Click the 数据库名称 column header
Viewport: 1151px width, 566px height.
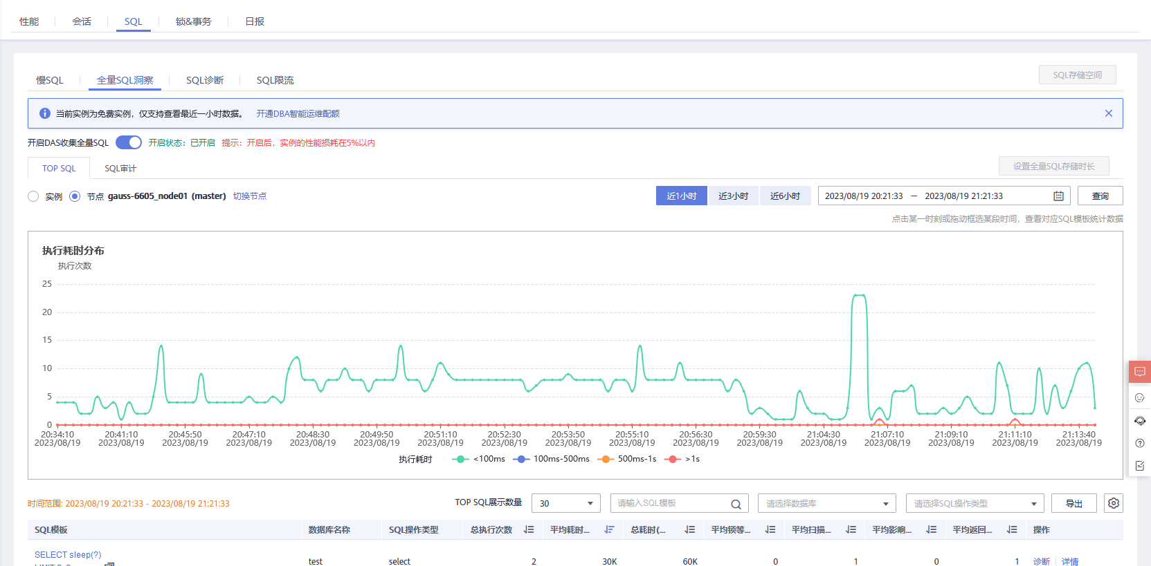[x=329, y=529]
